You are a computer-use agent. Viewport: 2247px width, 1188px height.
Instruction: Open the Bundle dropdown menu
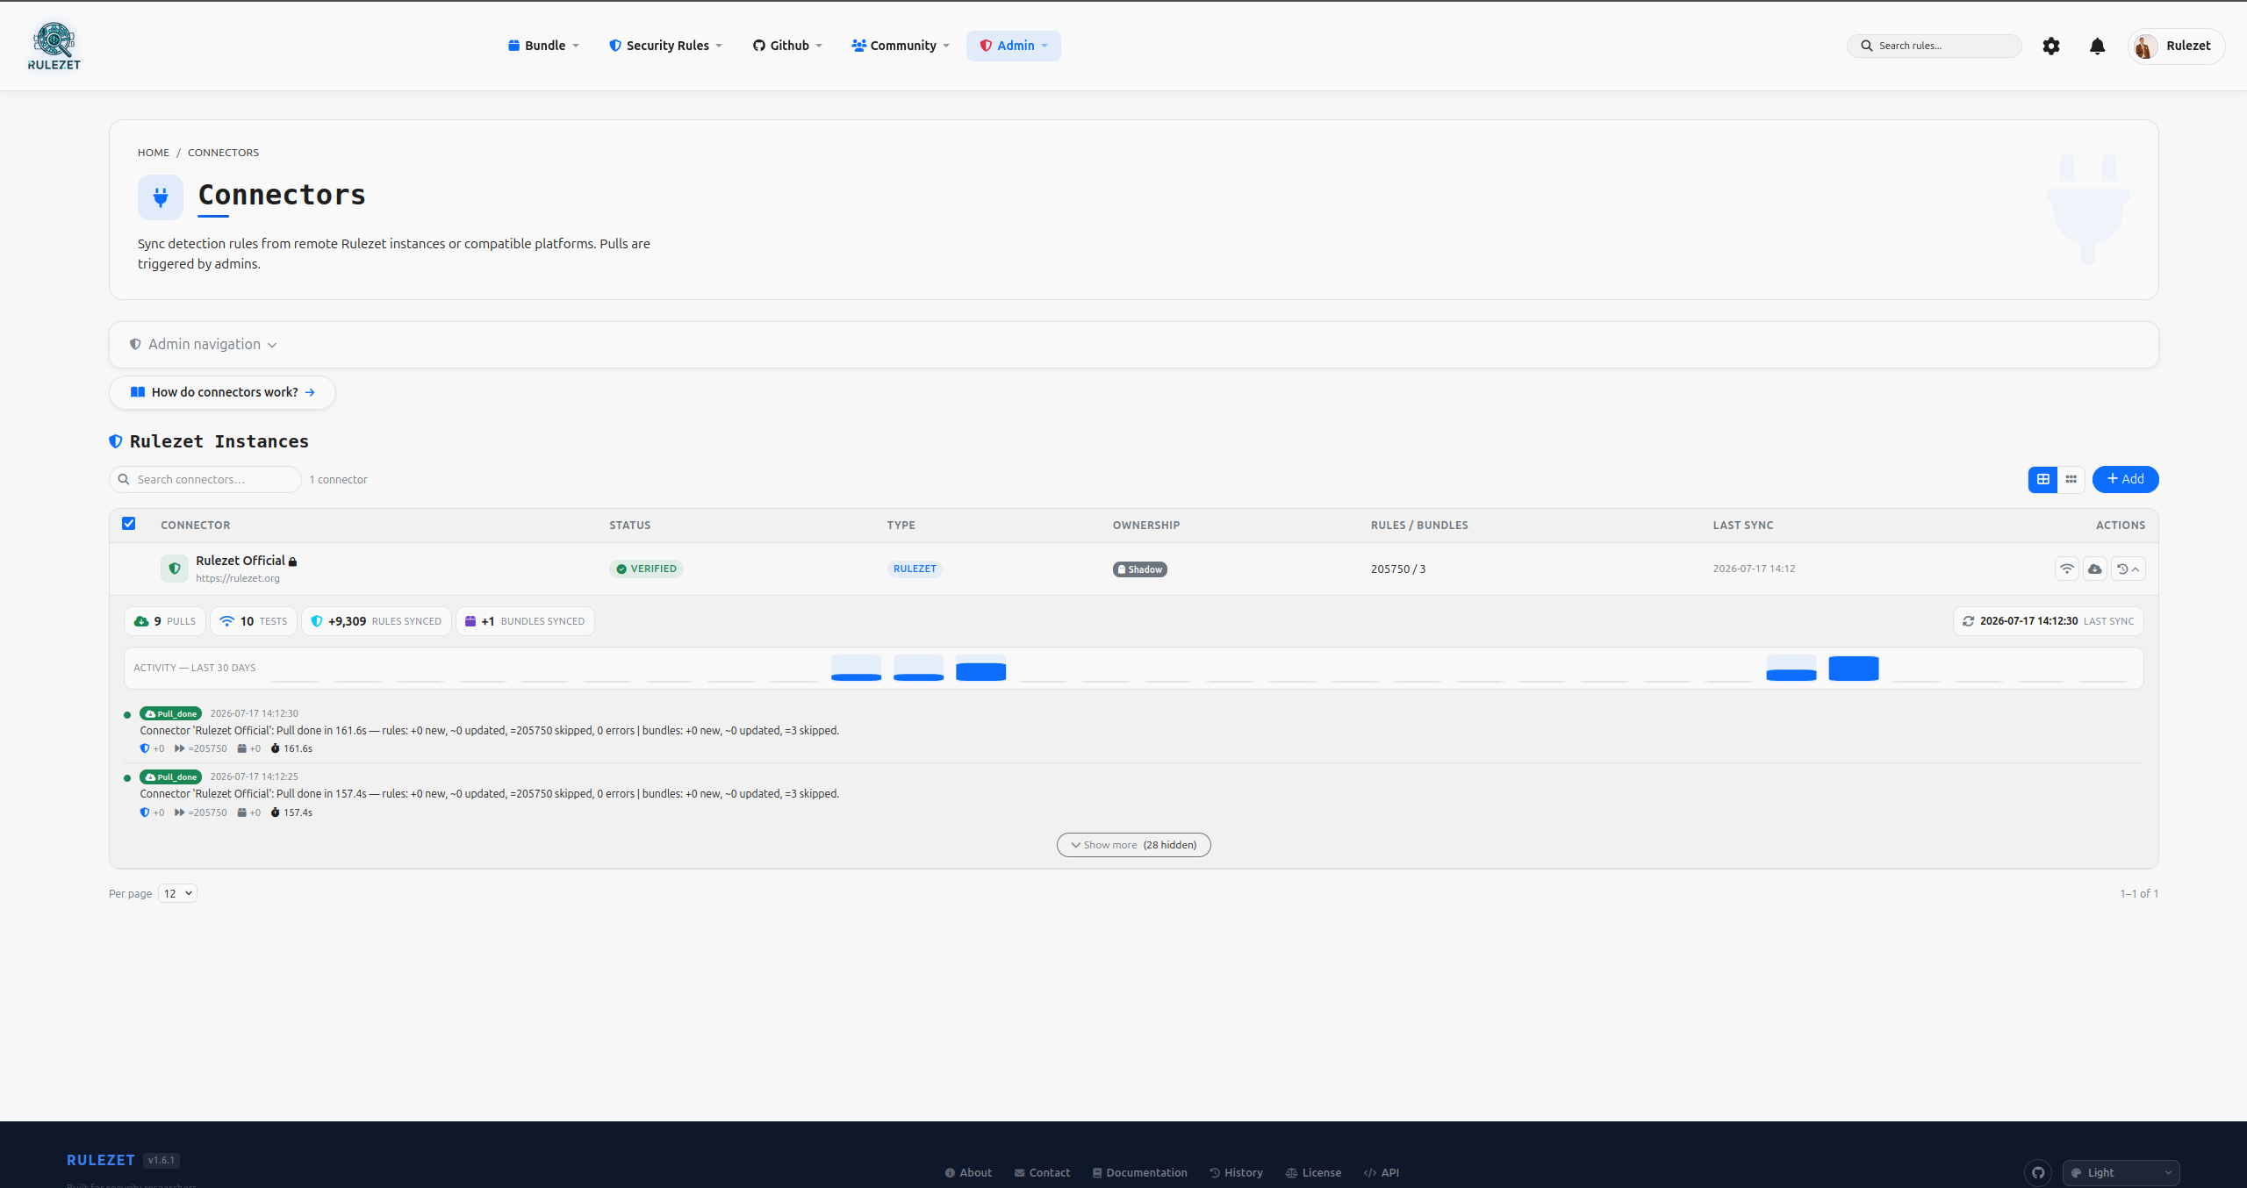pos(543,46)
